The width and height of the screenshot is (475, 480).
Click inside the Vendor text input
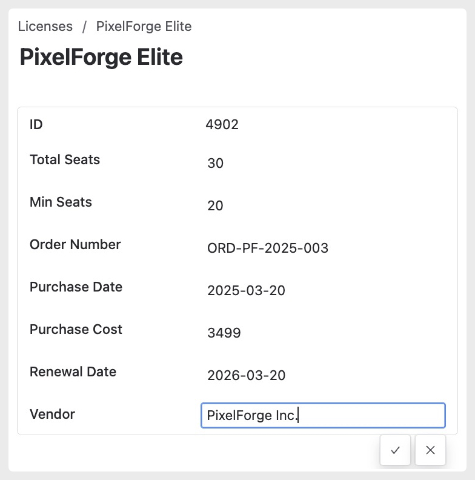323,416
